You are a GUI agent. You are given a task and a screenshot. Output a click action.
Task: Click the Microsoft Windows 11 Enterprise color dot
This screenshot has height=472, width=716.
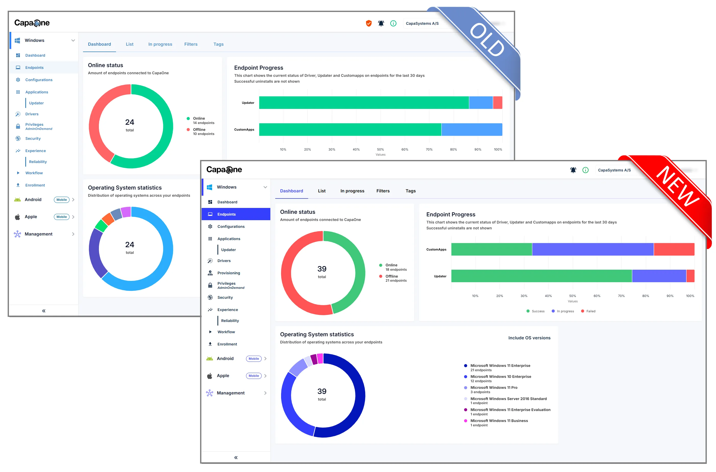466,366
